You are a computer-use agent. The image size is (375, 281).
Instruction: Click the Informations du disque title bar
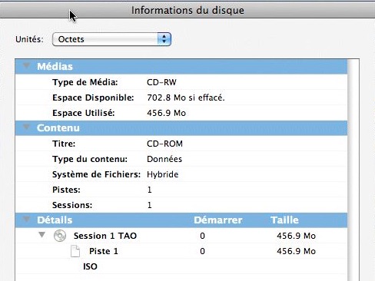tap(187, 10)
